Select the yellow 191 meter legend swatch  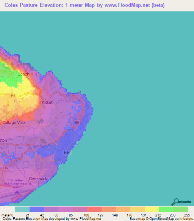(x=152, y=210)
